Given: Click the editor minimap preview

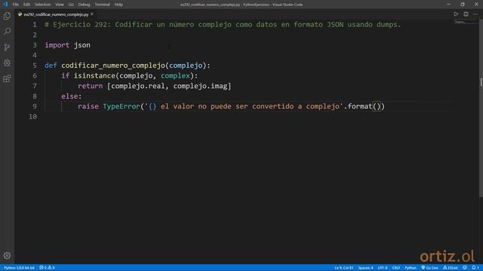Looking at the screenshot, I should pyautogui.click(x=466, y=23).
